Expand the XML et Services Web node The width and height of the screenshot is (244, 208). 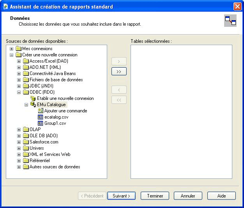19,154
